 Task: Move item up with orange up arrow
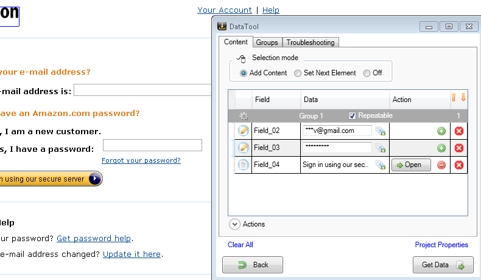[x=453, y=97]
